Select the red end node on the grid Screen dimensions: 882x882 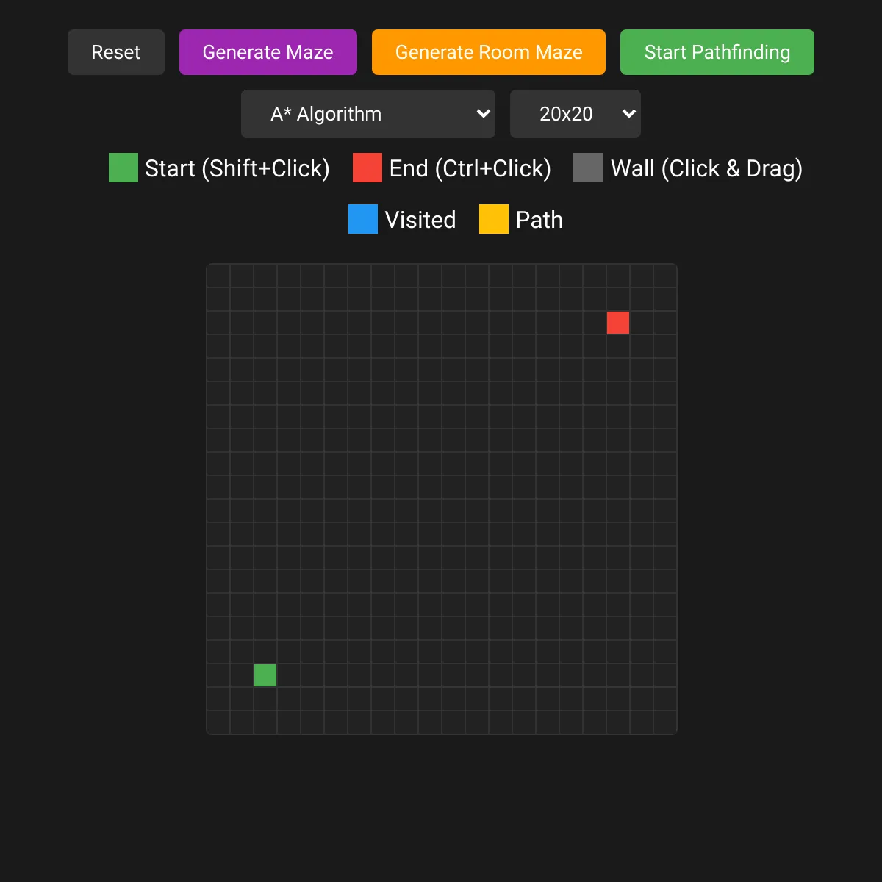(618, 323)
